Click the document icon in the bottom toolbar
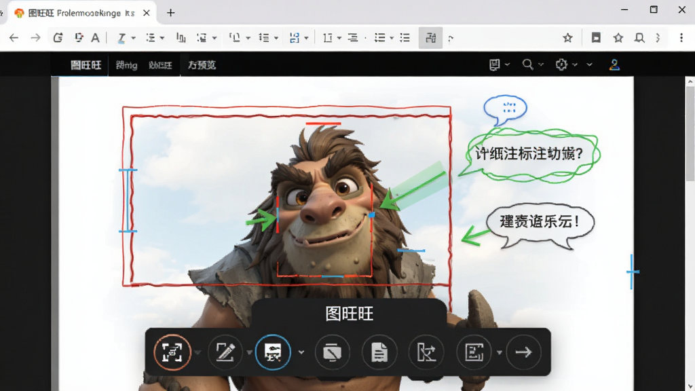This screenshot has width=695, height=391. point(379,352)
